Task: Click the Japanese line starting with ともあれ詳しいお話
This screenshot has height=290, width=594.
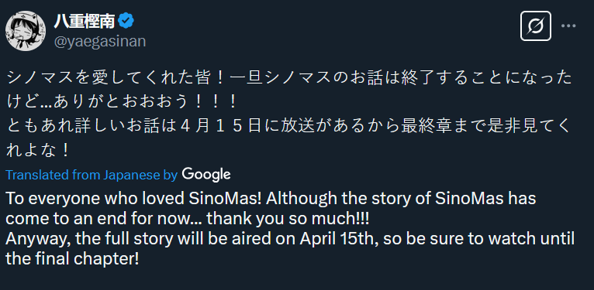Action: [x=289, y=127]
